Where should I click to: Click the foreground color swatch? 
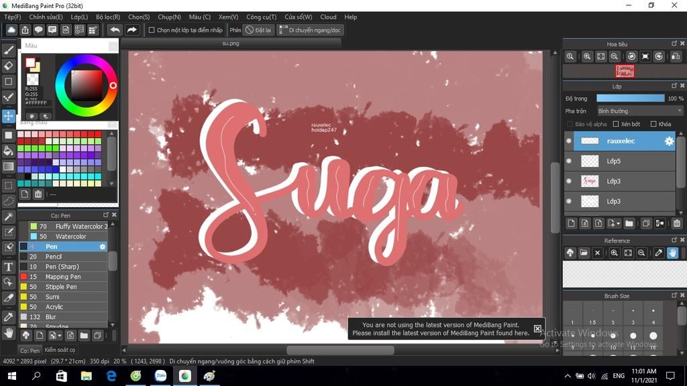30,63
